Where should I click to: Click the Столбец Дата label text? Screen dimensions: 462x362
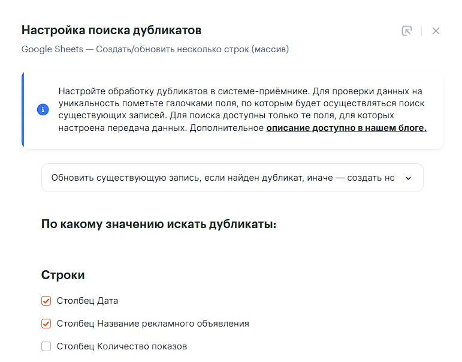click(87, 301)
